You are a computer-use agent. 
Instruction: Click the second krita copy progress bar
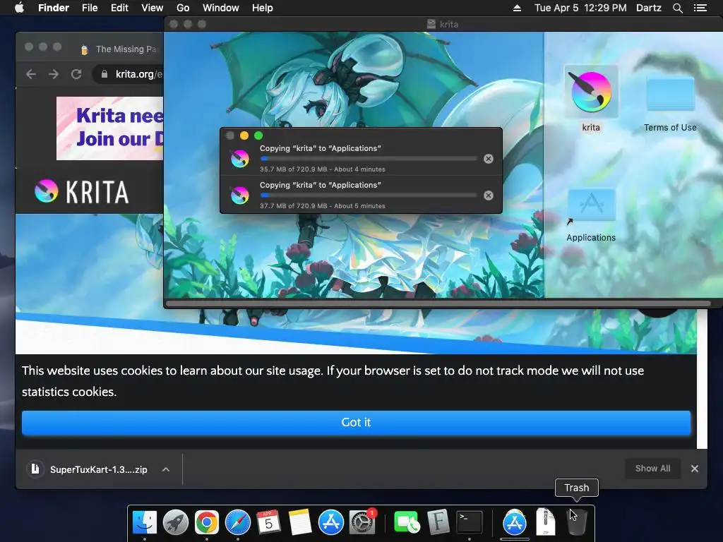tap(369, 195)
